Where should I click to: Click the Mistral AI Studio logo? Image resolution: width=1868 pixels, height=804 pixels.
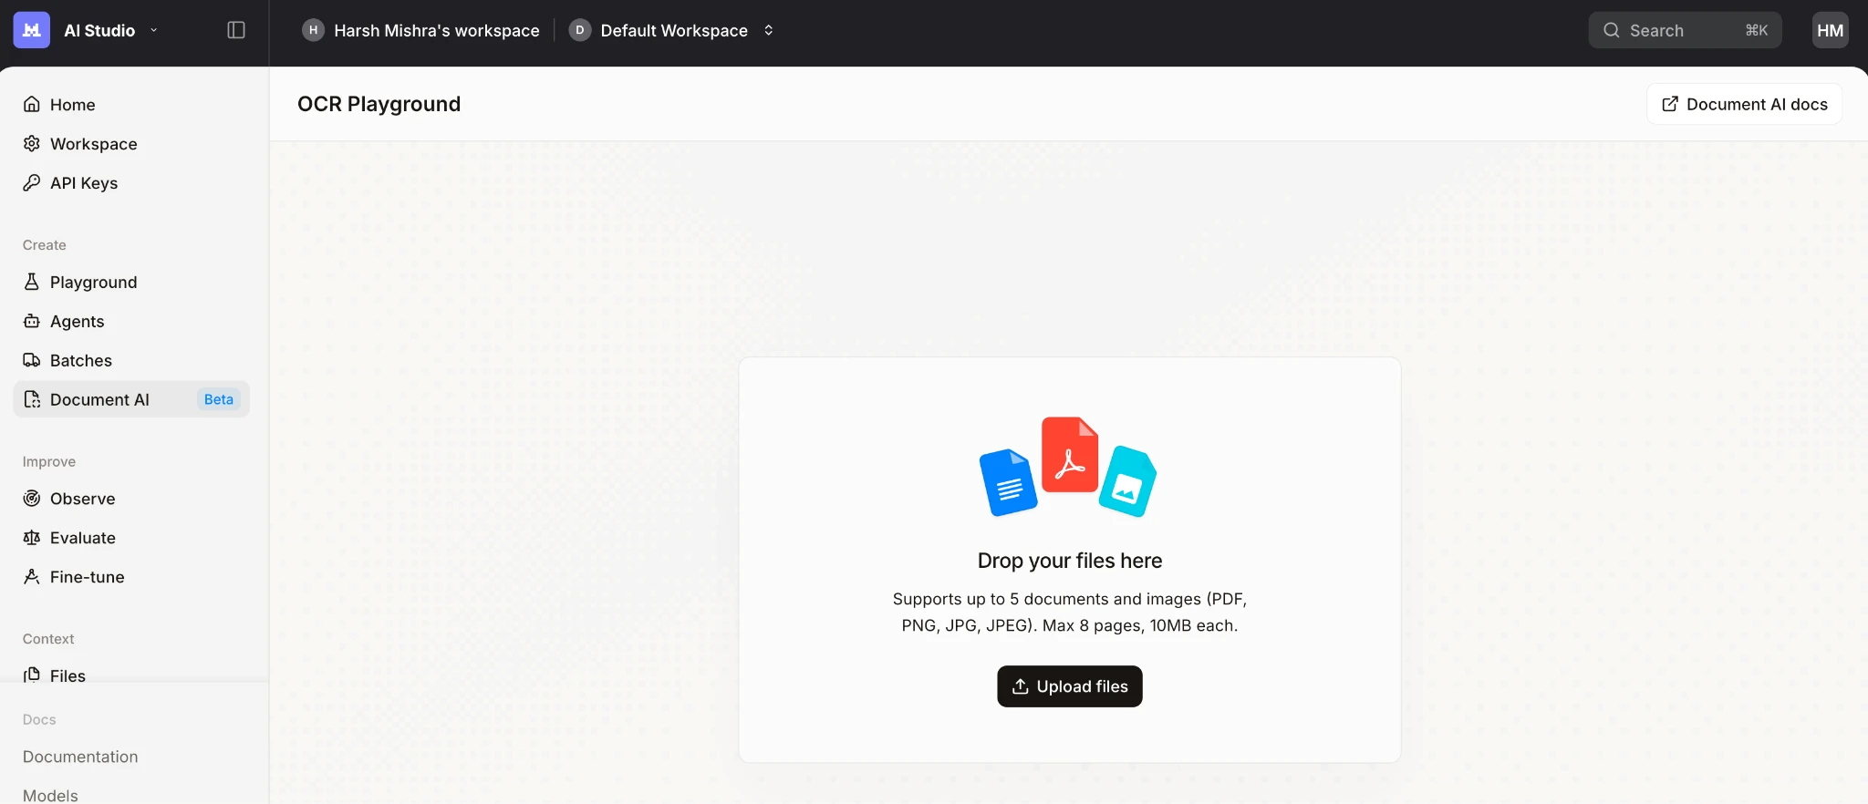[x=32, y=30]
